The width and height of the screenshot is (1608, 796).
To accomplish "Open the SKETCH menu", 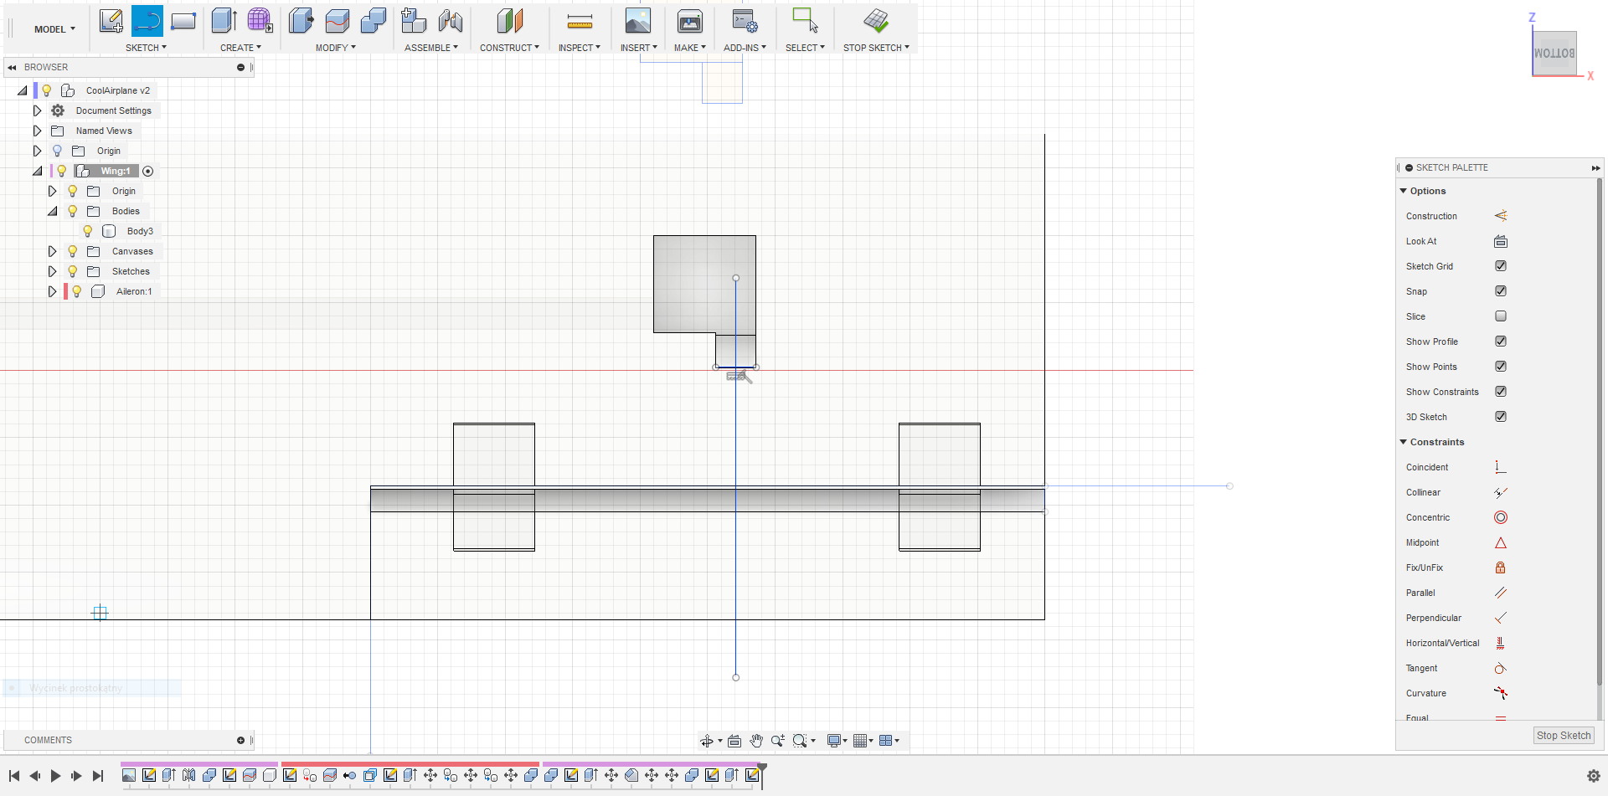I will coord(146,48).
